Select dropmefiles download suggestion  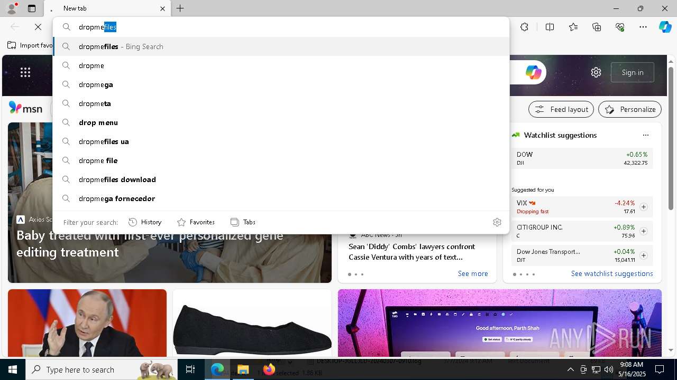pos(281,179)
